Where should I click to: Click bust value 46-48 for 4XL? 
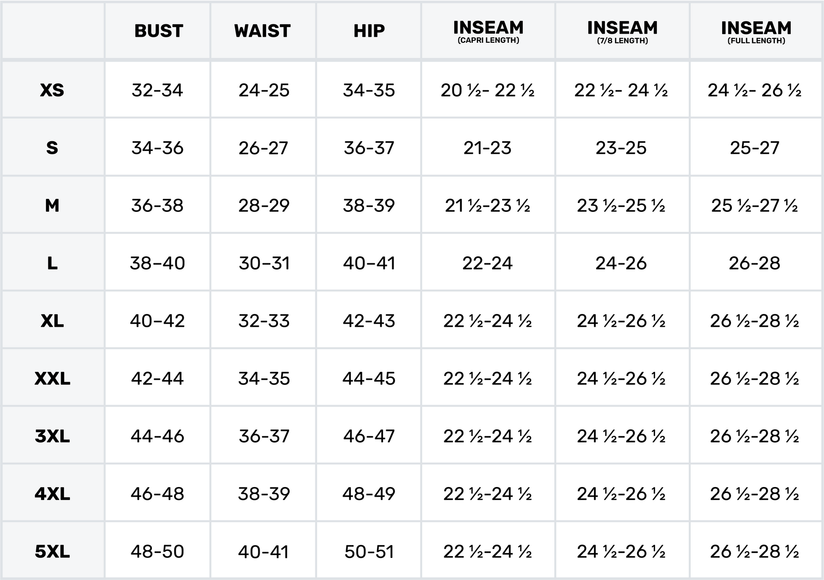tap(157, 493)
